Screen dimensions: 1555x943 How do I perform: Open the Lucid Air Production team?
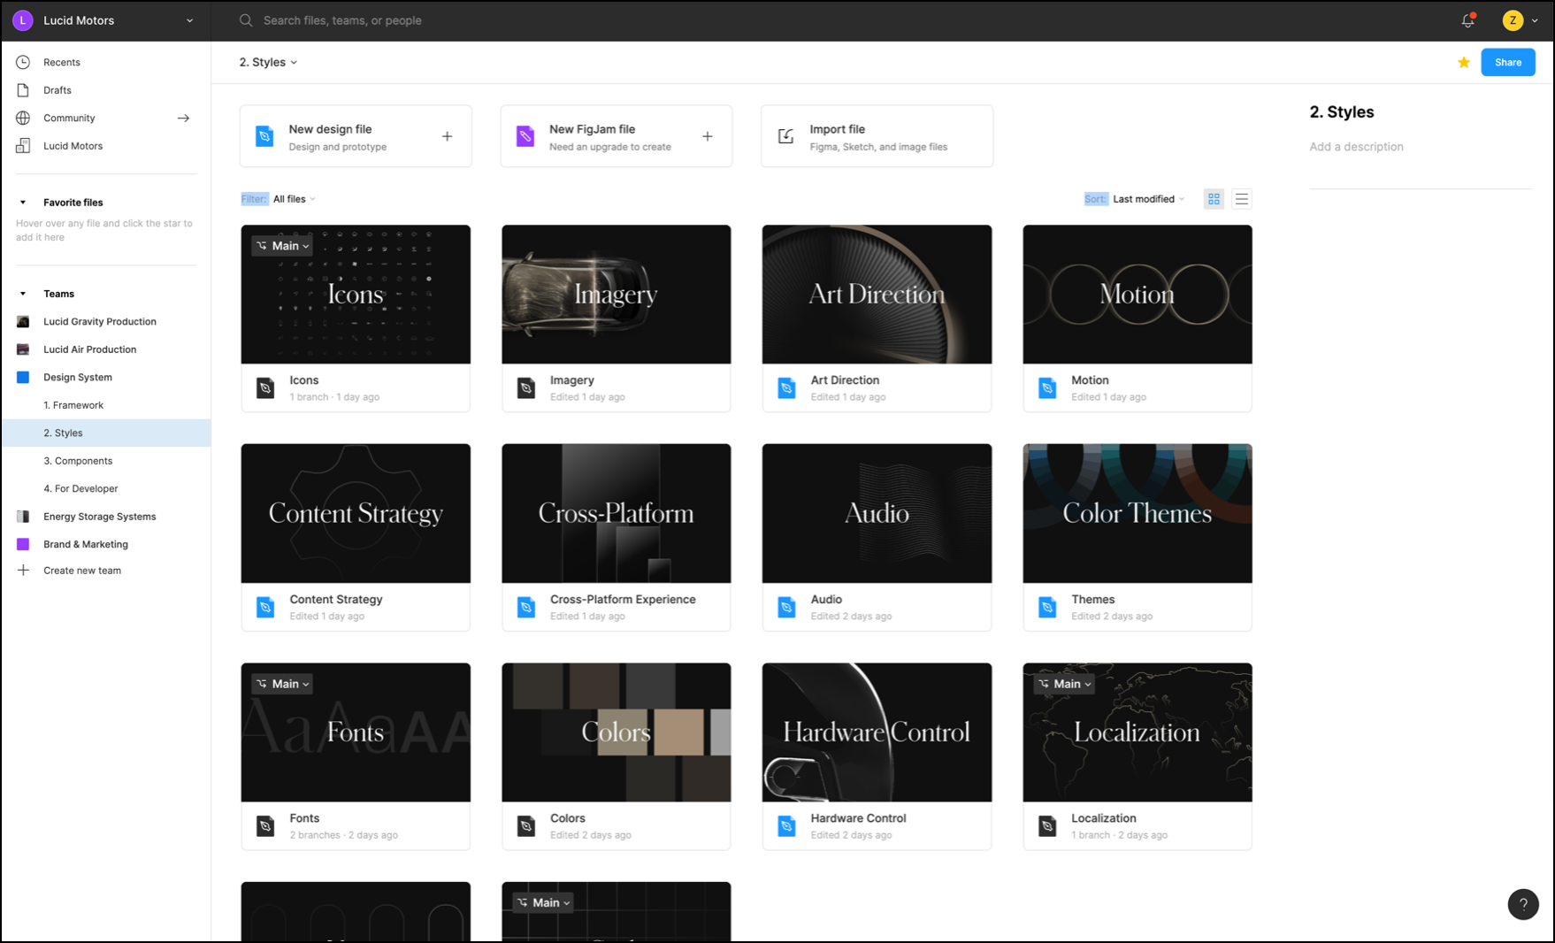(90, 349)
